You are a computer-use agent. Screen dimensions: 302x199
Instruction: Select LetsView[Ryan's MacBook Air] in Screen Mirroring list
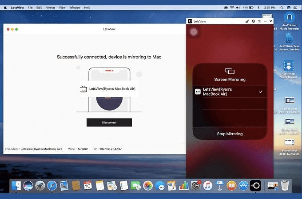pyautogui.click(x=230, y=92)
